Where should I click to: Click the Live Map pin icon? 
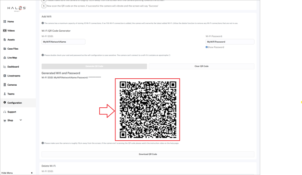click(x=5, y=58)
